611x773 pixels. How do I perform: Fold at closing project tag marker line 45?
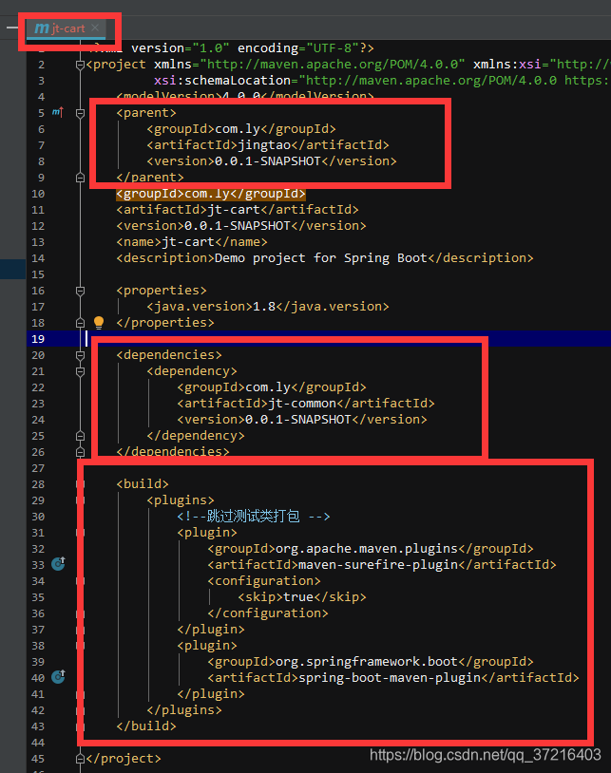tap(80, 759)
